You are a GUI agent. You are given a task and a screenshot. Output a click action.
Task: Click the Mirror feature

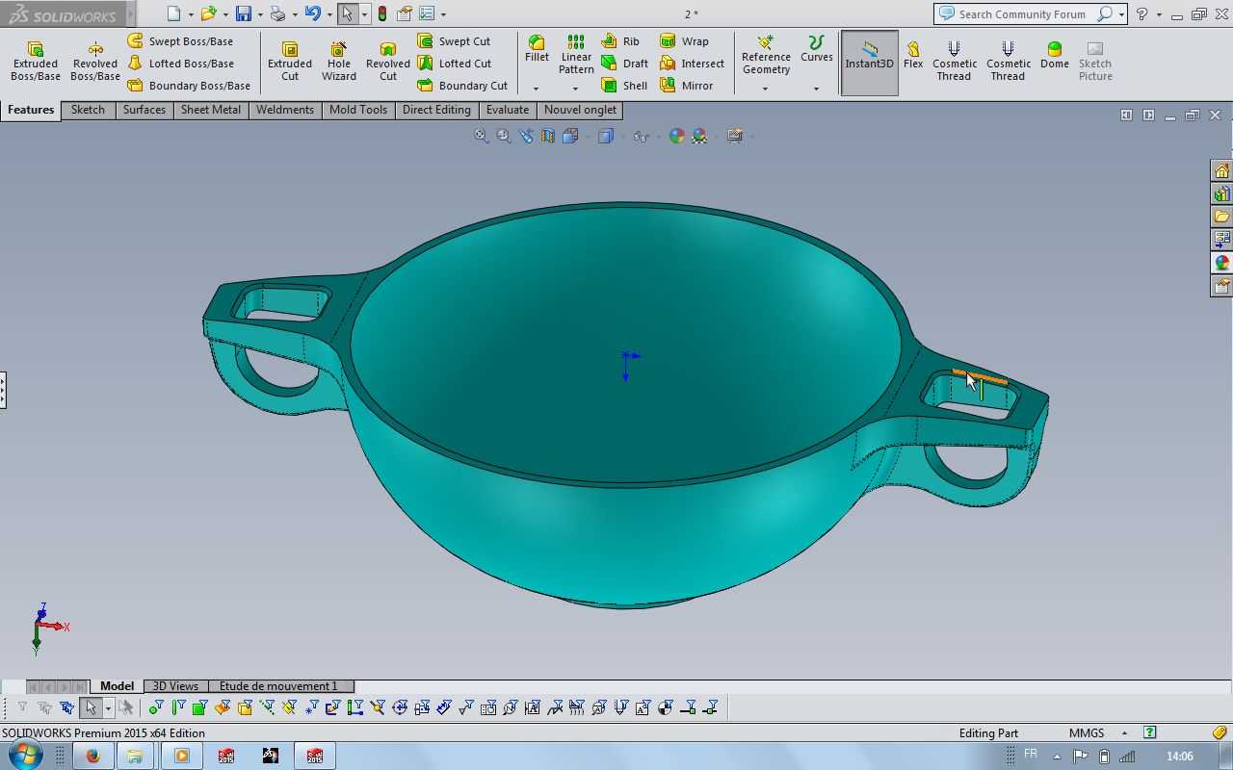pos(686,86)
